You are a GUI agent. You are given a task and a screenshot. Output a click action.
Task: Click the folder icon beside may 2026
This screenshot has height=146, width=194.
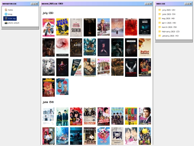click(x=160, y=18)
